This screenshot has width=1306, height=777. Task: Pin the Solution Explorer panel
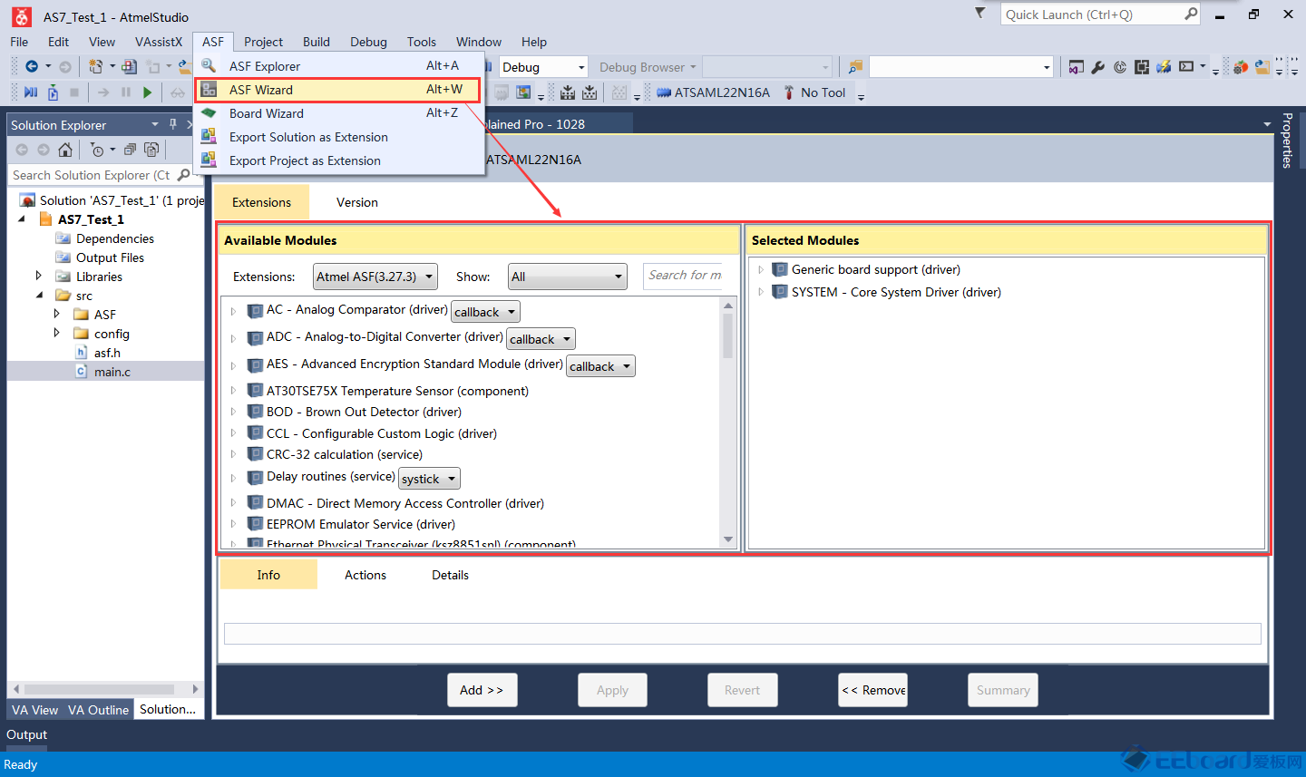tap(173, 124)
